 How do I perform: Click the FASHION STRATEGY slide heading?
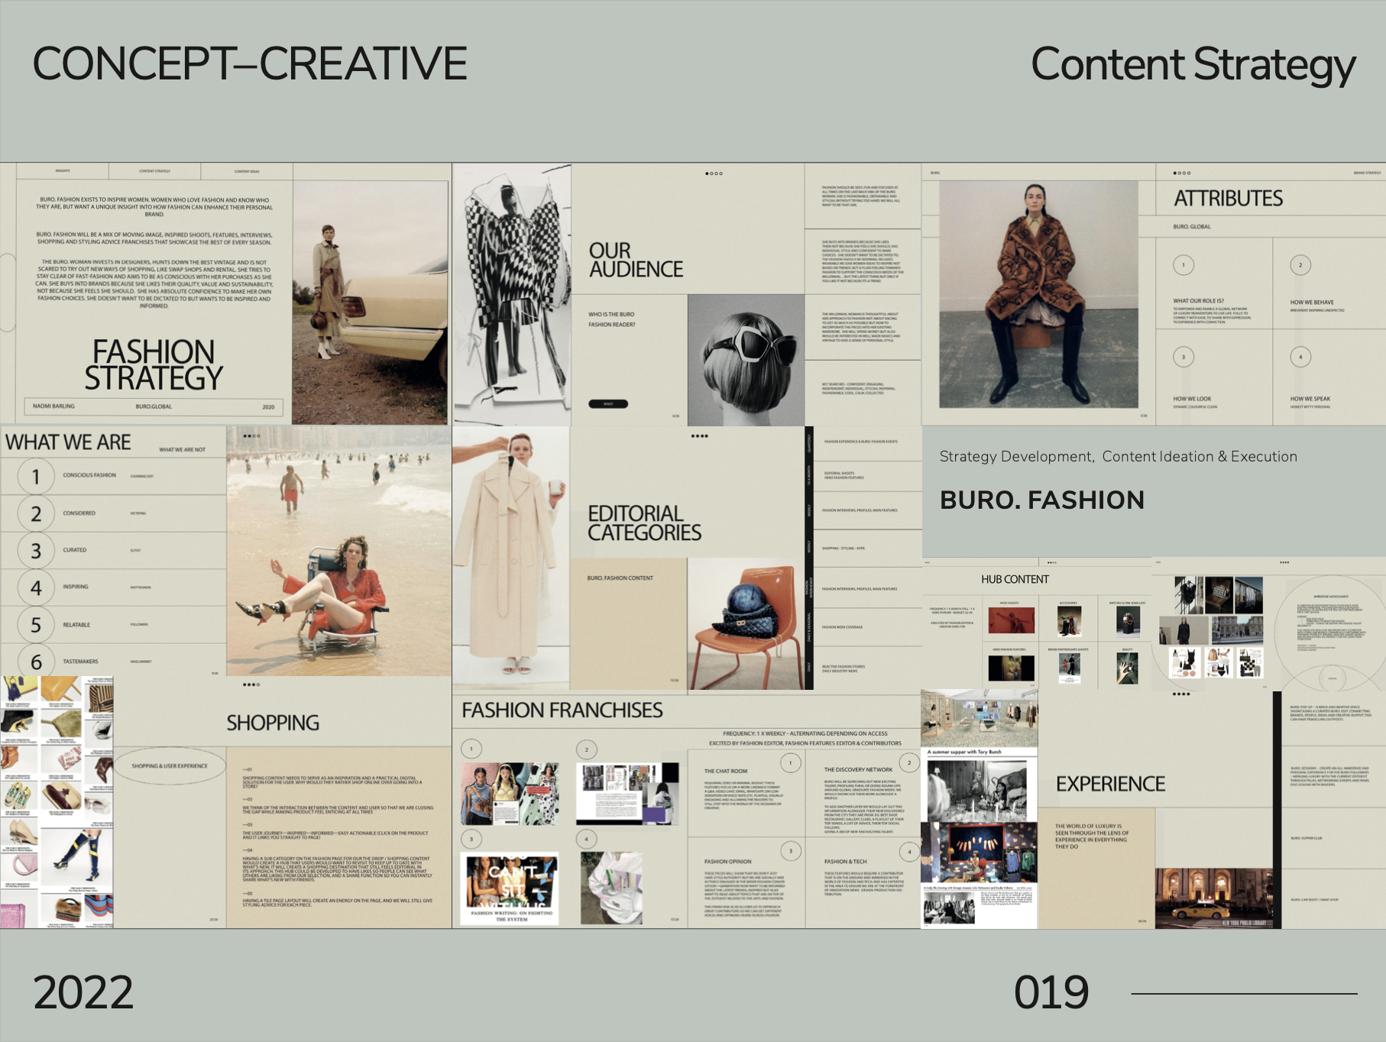coord(154,365)
